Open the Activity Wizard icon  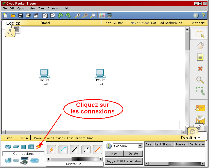36,15
